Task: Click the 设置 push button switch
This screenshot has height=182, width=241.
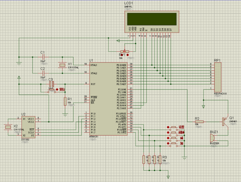Action: click(173, 128)
